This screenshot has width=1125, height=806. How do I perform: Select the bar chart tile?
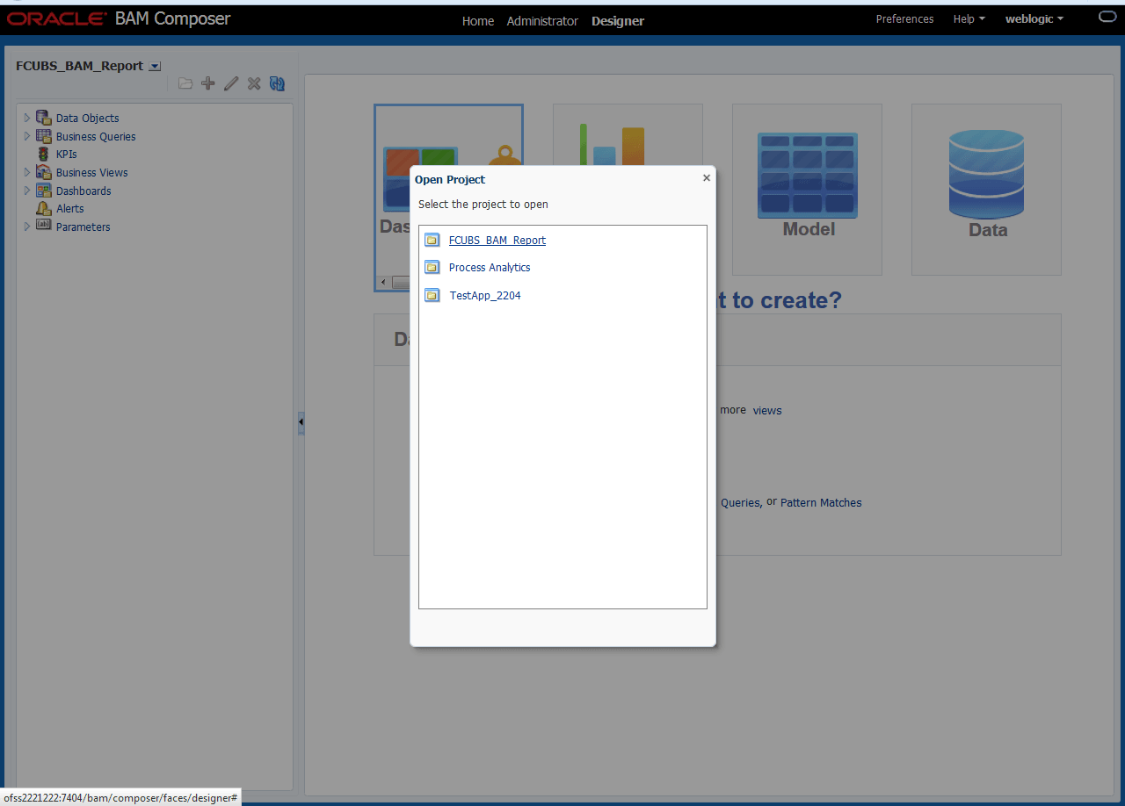(x=628, y=135)
